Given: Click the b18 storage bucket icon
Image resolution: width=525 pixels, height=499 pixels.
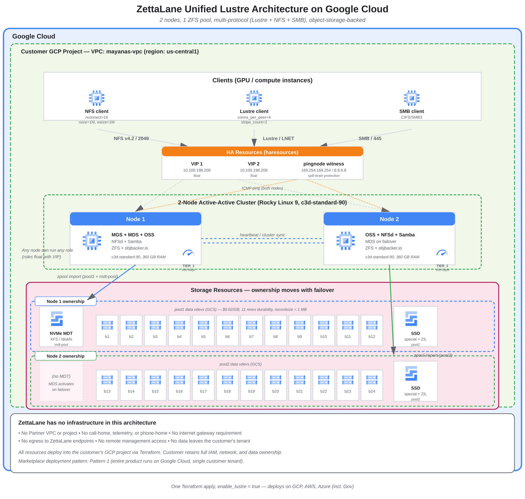Looking at the screenshot, I should pyautogui.click(x=227, y=380).
